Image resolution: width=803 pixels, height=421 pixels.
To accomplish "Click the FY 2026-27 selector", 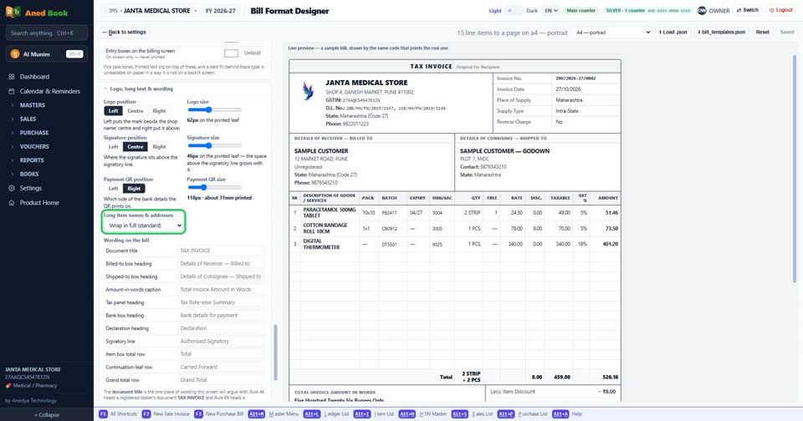I will 221,11.
